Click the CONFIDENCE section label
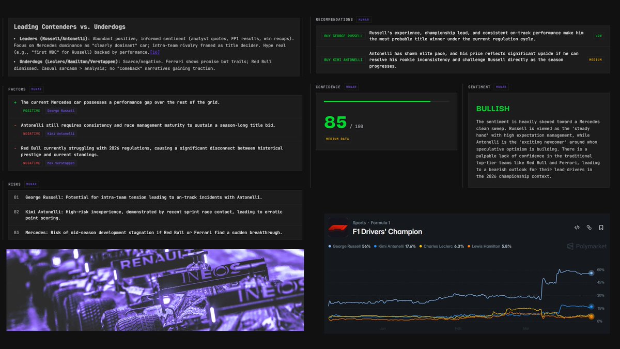Viewport: 620px width, 349px height. pos(328,87)
